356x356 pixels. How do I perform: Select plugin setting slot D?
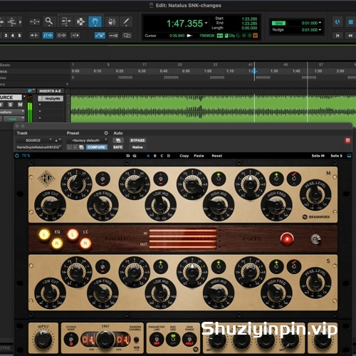click(x=169, y=156)
